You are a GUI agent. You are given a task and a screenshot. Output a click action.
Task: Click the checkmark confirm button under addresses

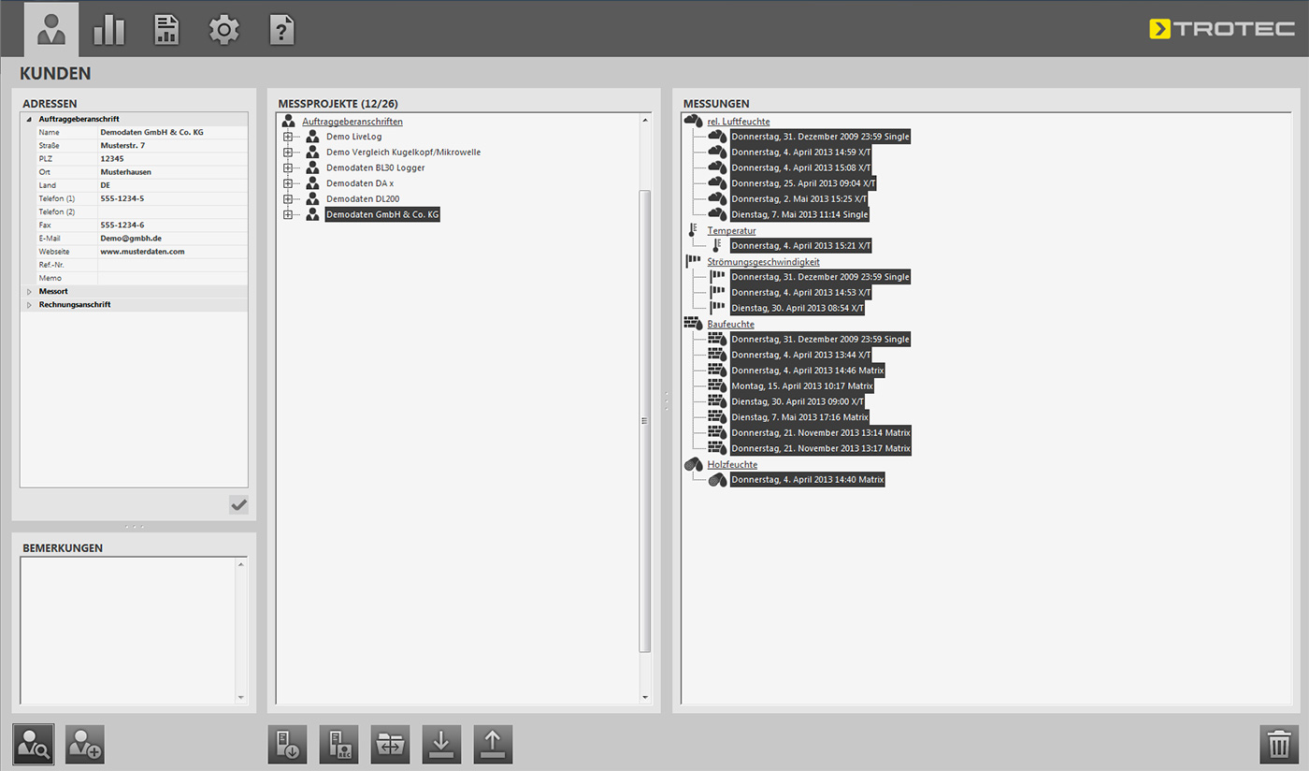coord(238,504)
